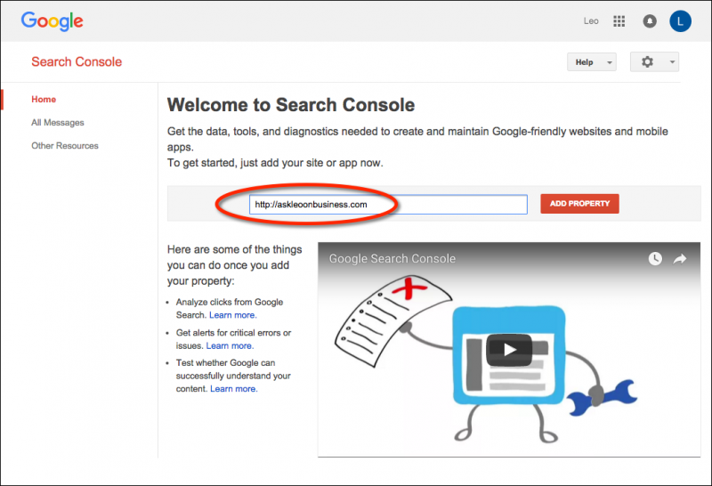Click the Leo account name
Viewport: 712px width, 486px height.
591,20
